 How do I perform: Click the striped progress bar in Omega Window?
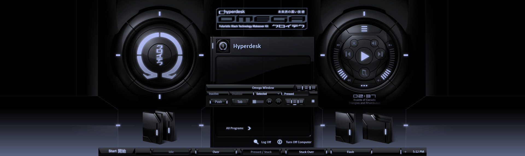pos(258,102)
